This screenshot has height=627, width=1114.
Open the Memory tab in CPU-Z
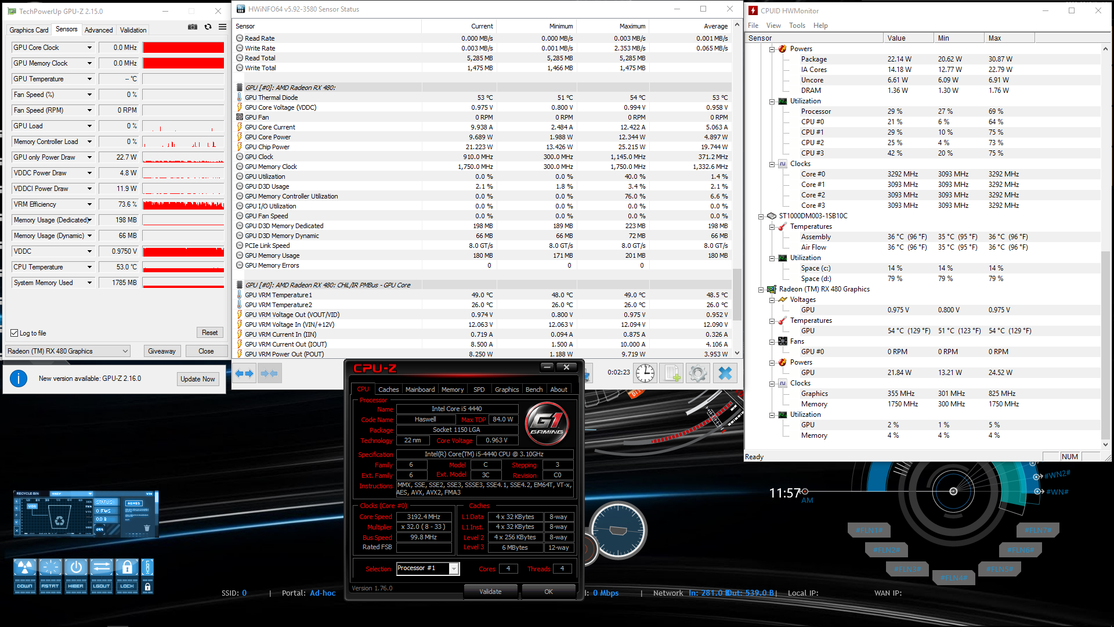(453, 390)
